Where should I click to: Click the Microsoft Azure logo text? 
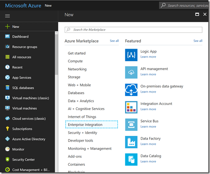pyautogui.click(x=23, y=5)
